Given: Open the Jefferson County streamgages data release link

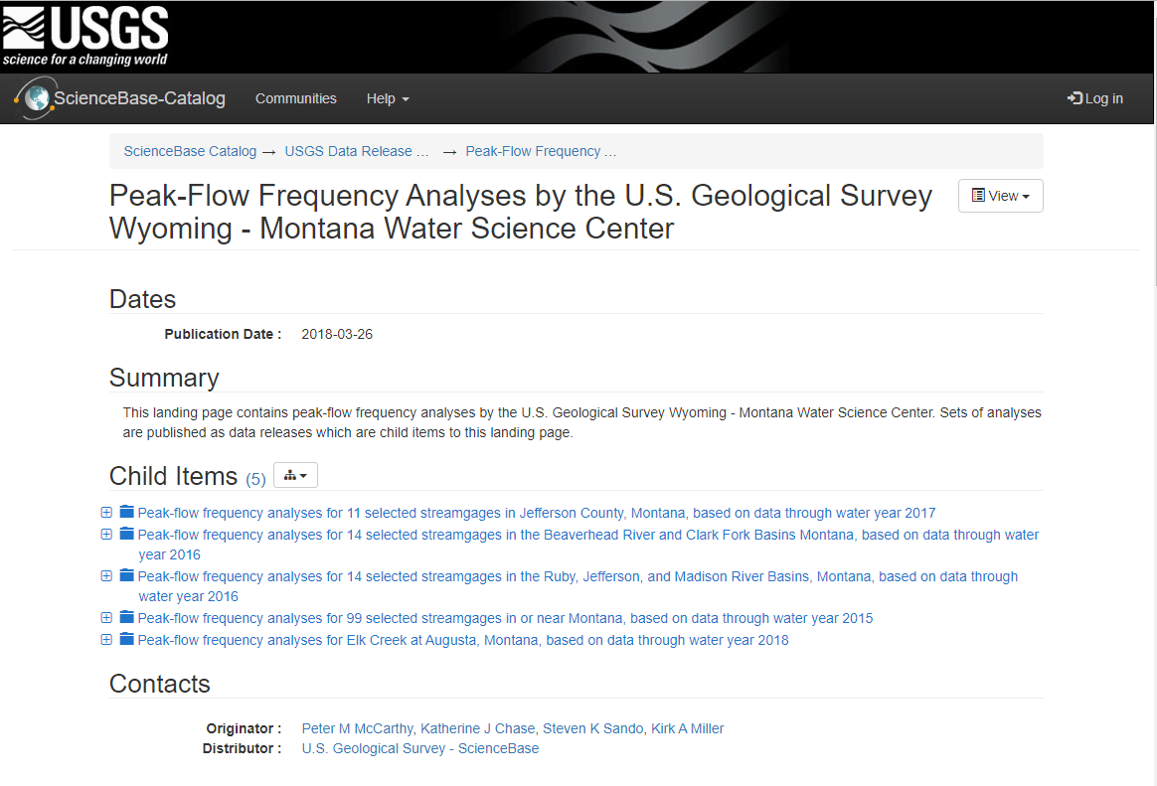Looking at the screenshot, I should pos(536,512).
